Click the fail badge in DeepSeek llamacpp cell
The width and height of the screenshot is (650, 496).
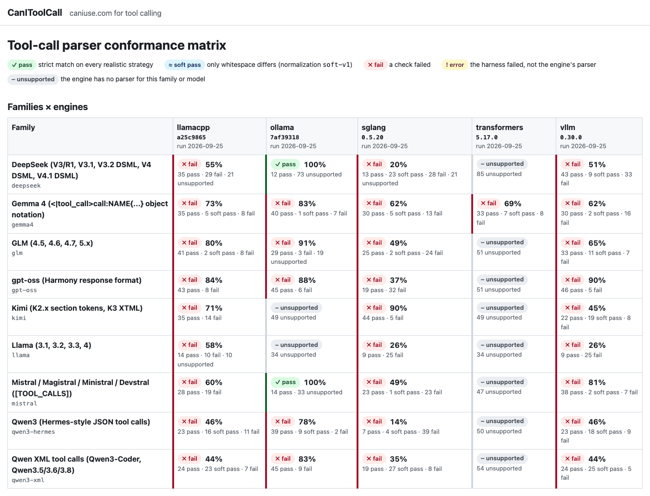[x=189, y=164]
